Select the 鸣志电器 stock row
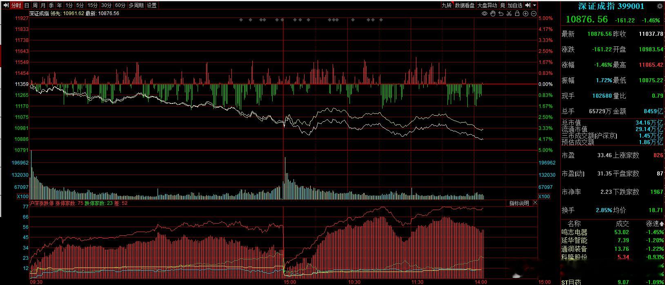 [x=613, y=232]
